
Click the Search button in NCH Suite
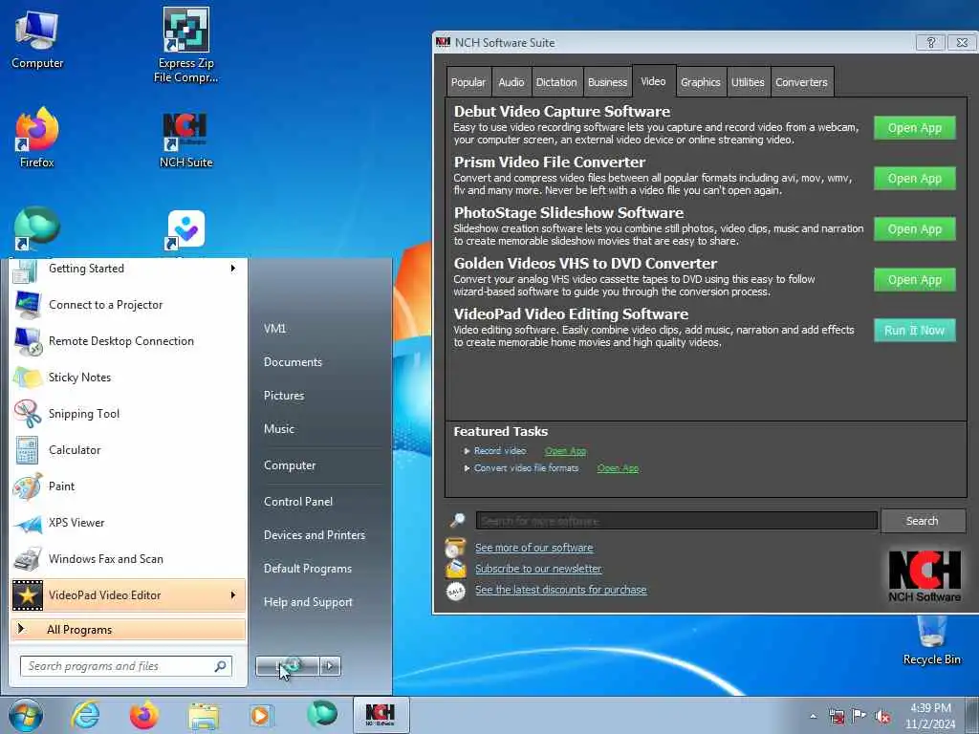[923, 521]
